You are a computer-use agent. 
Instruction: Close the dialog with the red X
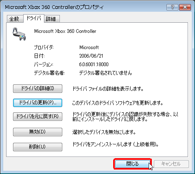click(185, 7)
